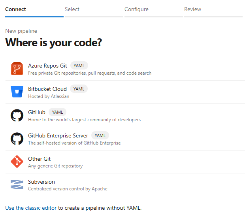Image resolution: width=245 pixels, height=220 pixels.
Task: Pick the GitHub option label
Action: click(x=37, y=112)
